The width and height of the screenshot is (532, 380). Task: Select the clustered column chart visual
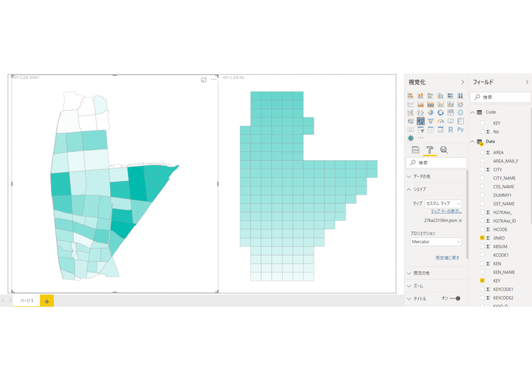440,96
